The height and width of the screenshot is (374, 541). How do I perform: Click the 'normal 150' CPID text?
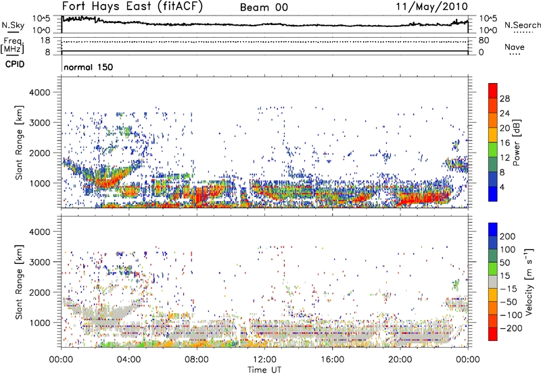pyautogui.click(x=89, y=67)
